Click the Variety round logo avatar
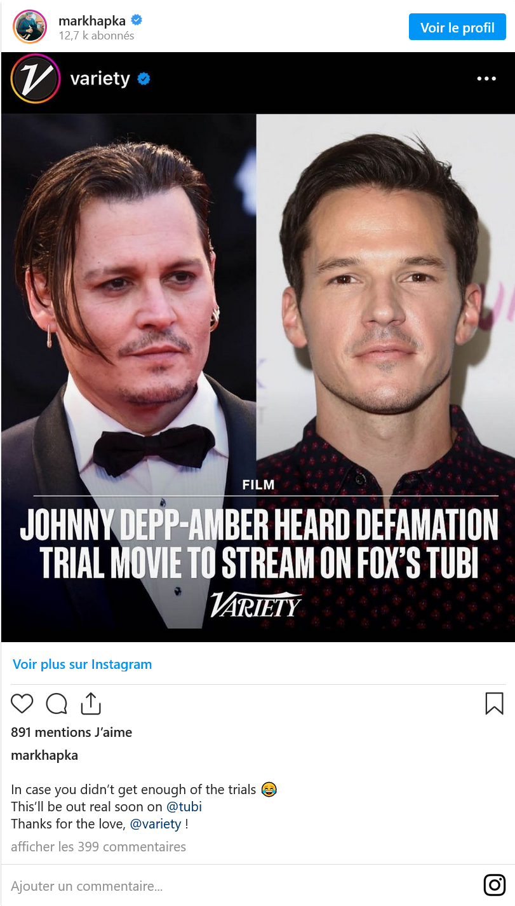Screen dimensions: 515x906 (35, 79)
